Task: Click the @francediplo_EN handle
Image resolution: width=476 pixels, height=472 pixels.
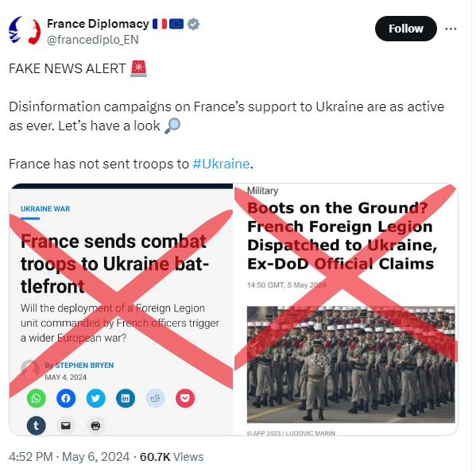Action: (93, 40)
